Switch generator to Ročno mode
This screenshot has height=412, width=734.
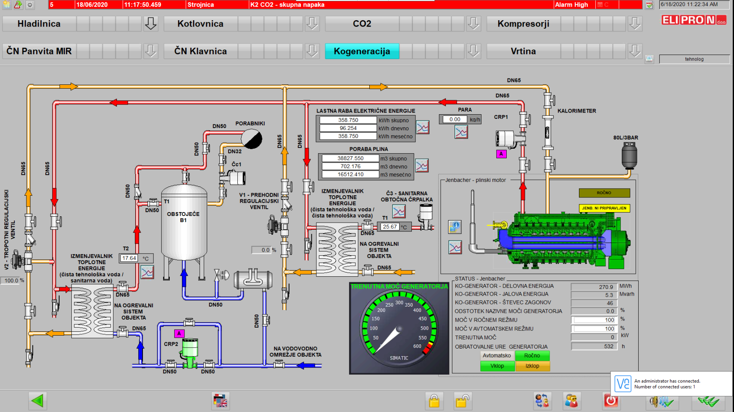pyautogui.click(x=532, y=356)
